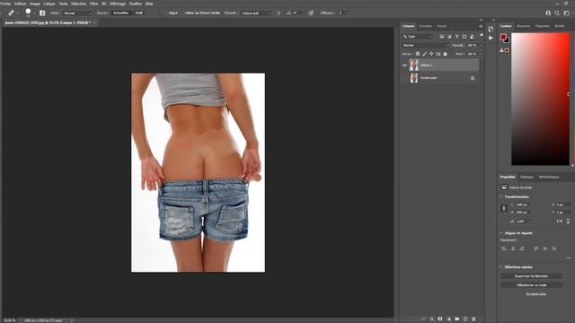Open the Échantillon dropdown showing Calque actif

(256, 13)
